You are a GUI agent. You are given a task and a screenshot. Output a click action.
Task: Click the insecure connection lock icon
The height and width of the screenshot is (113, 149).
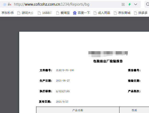[10, 4]
